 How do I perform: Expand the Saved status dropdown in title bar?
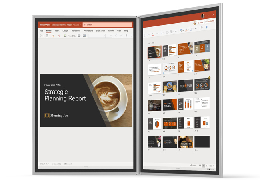pos(80,25)
